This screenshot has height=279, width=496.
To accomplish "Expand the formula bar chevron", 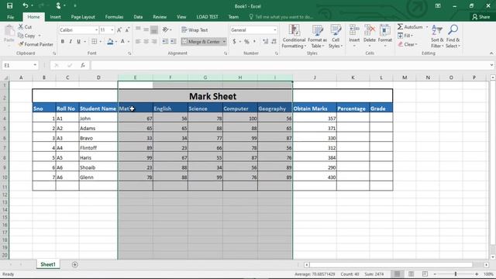I will [491, 65].
